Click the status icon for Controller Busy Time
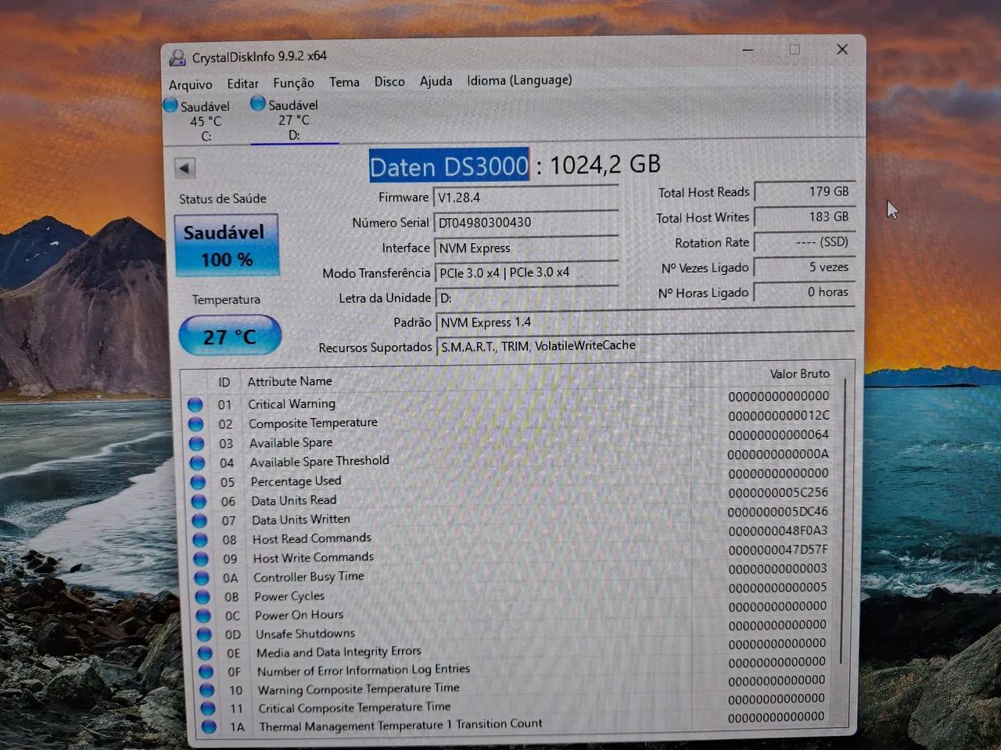The width and height of the screenshot is (1001, 750). 202,578
